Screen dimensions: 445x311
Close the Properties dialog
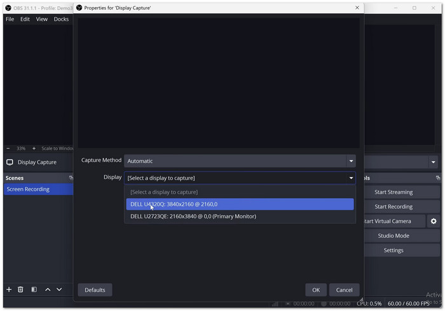357,8
